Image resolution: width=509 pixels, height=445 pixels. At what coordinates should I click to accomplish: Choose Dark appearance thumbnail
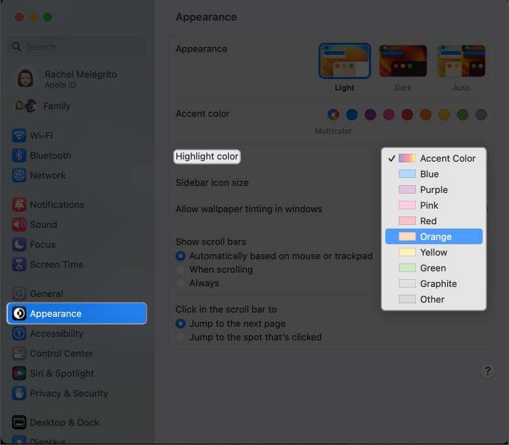click(x=403, y=61)
